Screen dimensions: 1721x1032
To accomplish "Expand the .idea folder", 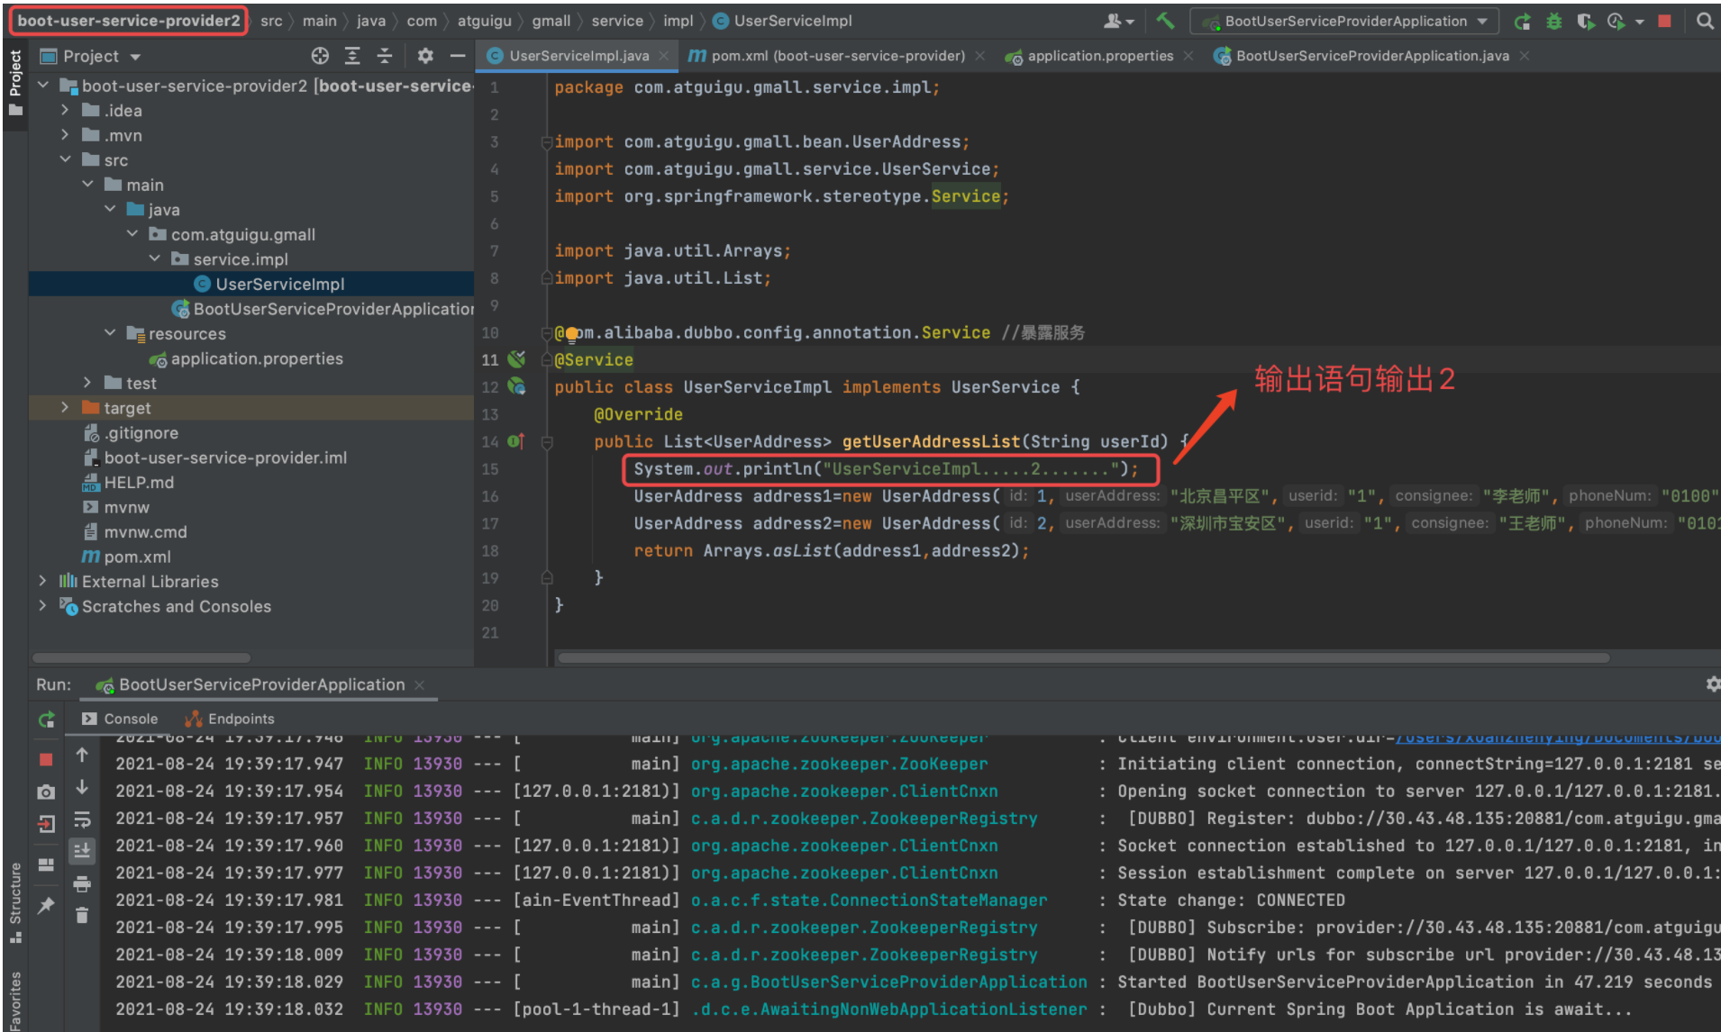I will 65,110.
